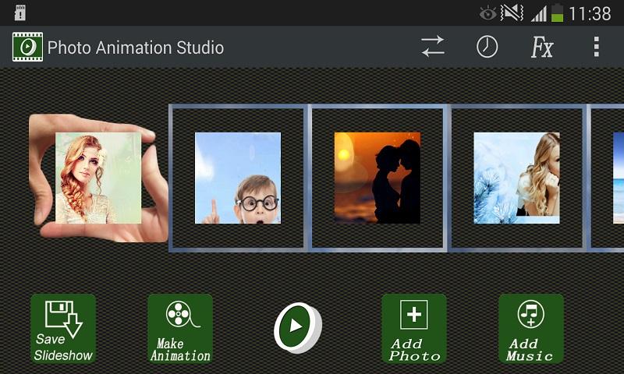Tap the signal strength status icon

(x=538, y=15)
